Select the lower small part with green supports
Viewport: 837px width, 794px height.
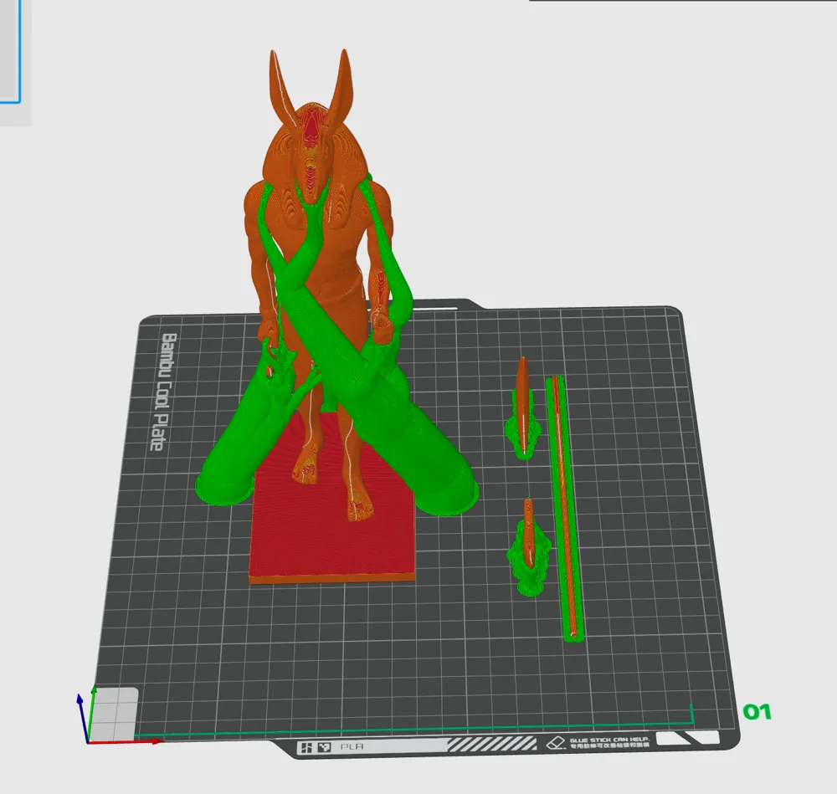[528, 547]
